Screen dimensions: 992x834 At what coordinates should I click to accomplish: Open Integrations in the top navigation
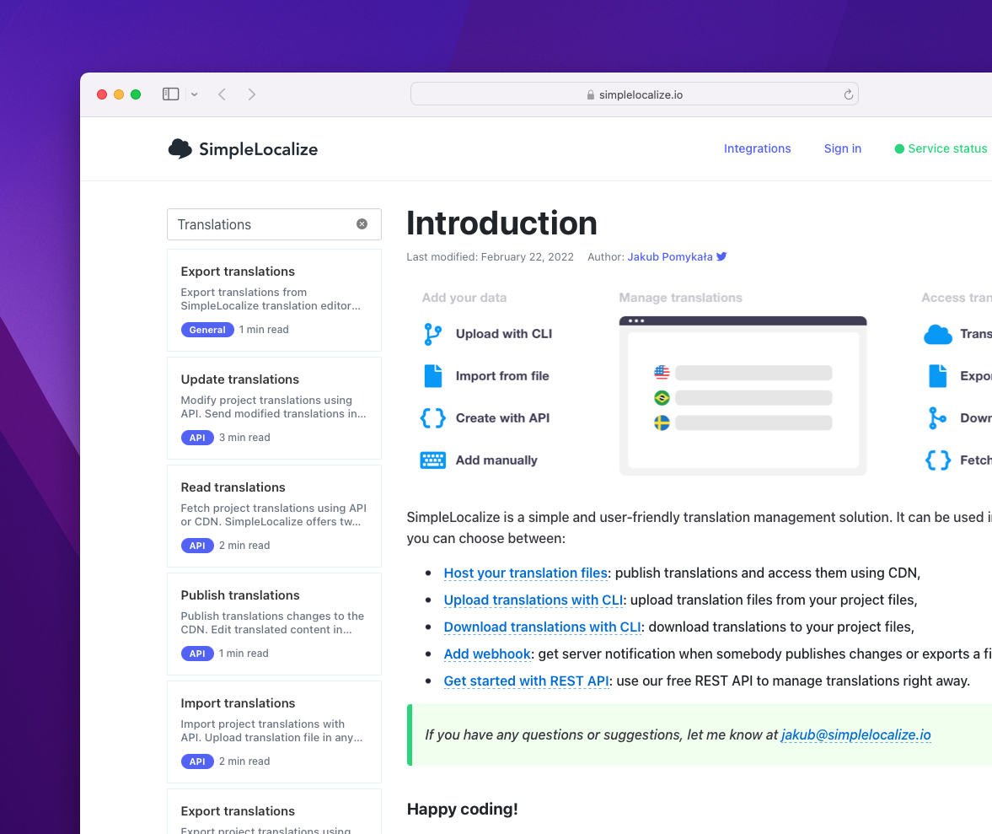[x=758, y=148]
